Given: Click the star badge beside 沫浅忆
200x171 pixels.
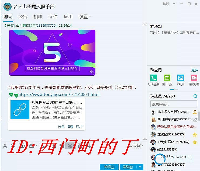Looking at the screenshot, I should [x=195, y=135].
